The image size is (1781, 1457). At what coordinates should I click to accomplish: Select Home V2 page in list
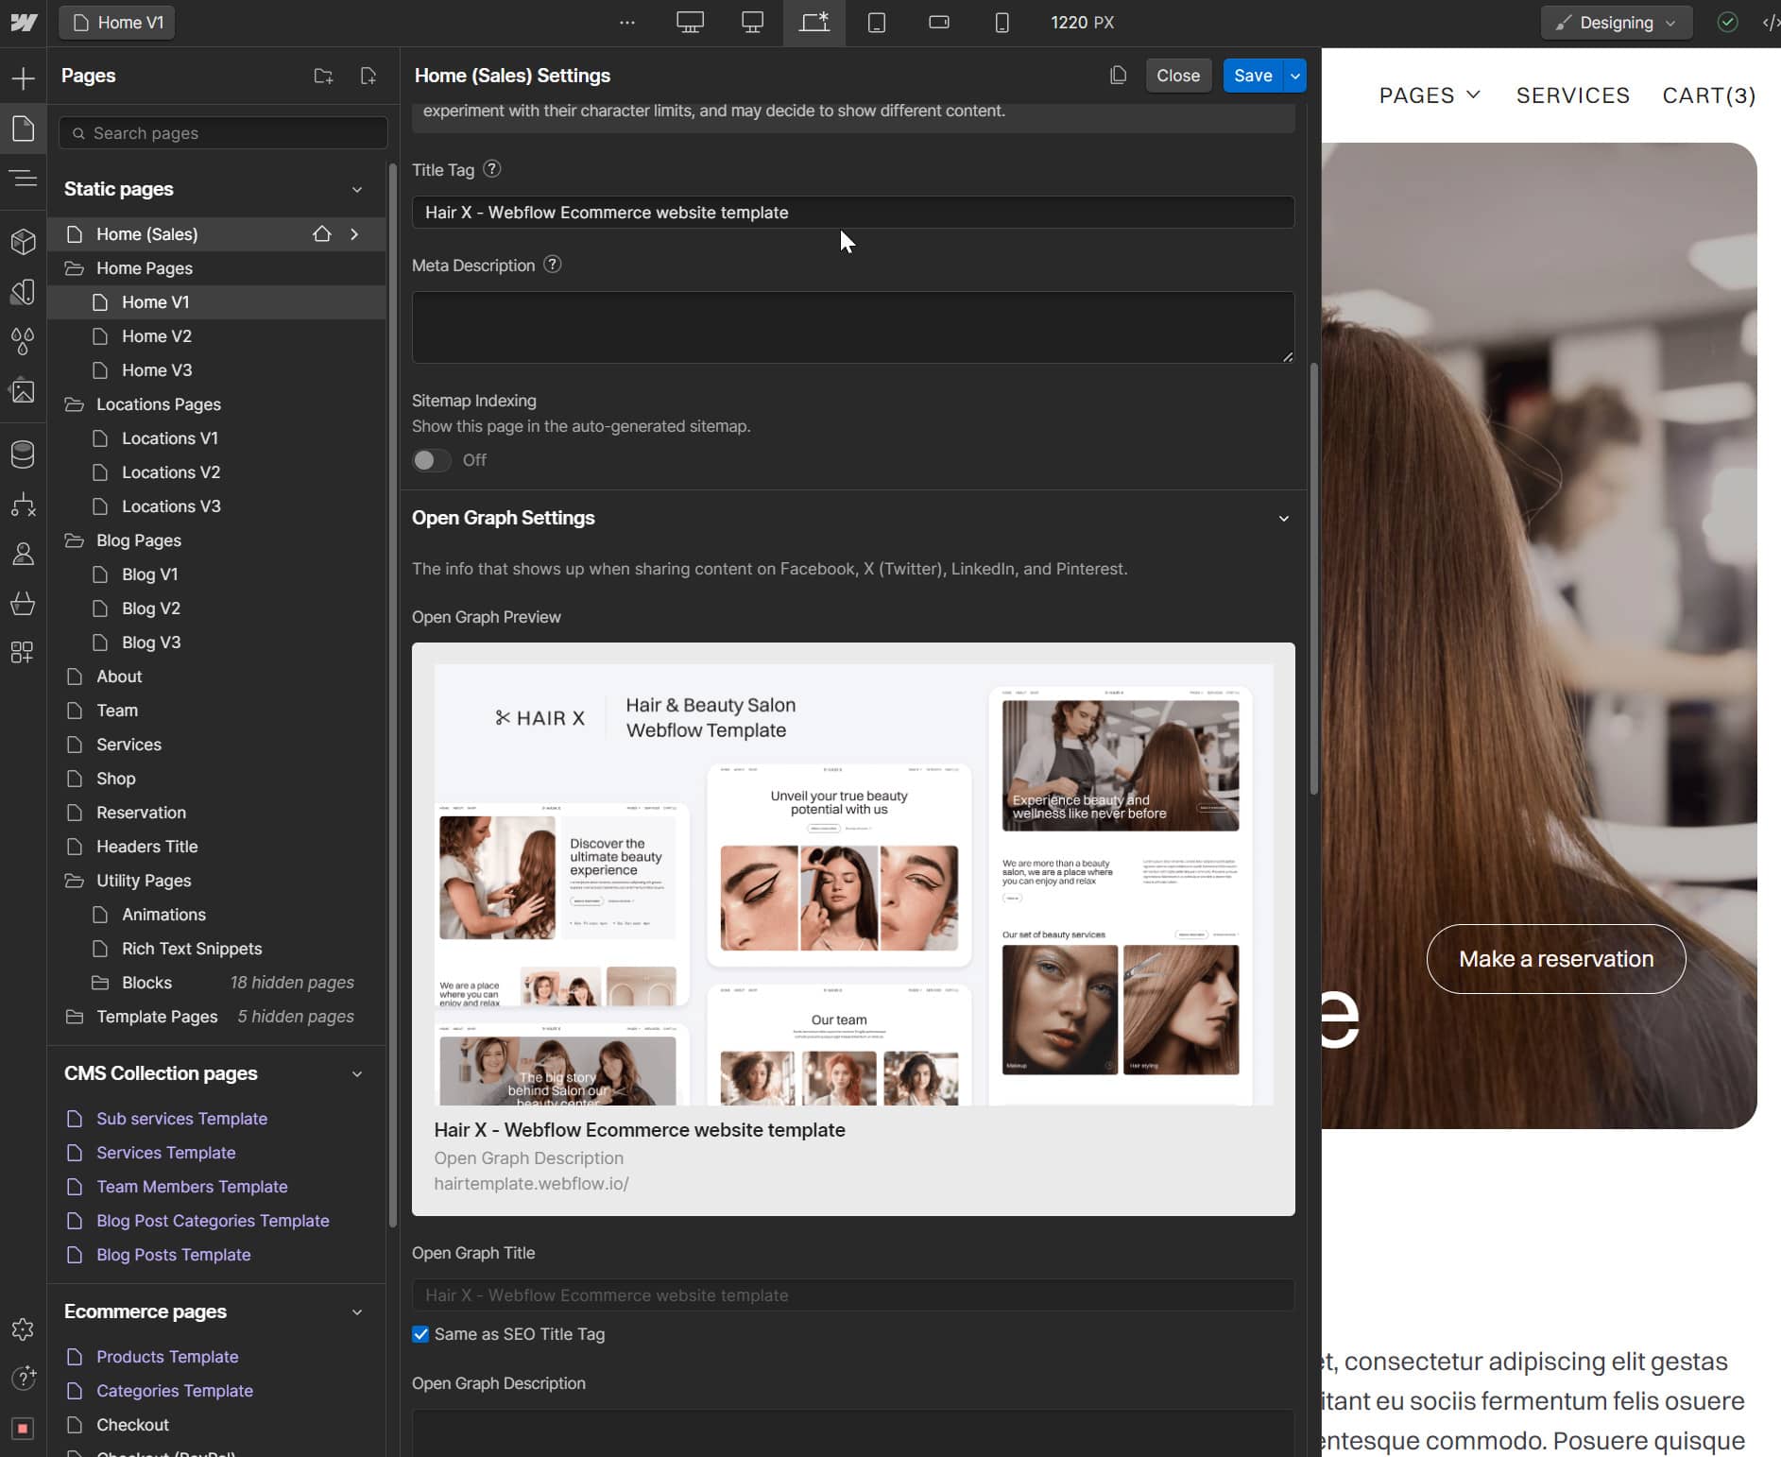pos(157,336)
